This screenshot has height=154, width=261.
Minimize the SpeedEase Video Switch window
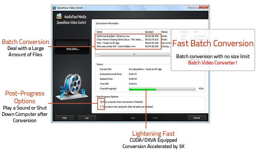click(191, 7)
